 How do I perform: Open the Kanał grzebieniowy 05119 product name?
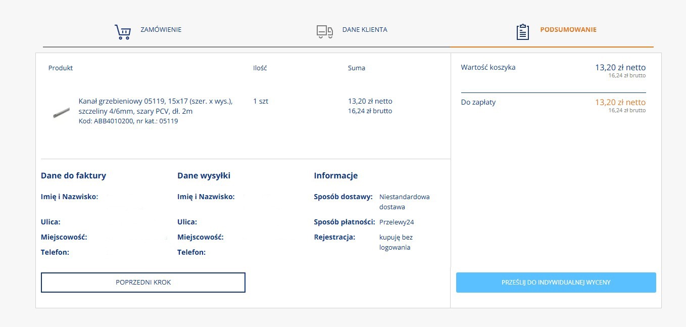coord(155,106)
